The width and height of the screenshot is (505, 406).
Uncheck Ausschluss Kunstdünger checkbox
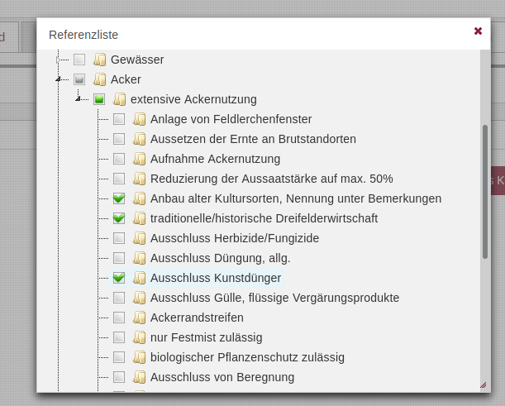[119, 278]
